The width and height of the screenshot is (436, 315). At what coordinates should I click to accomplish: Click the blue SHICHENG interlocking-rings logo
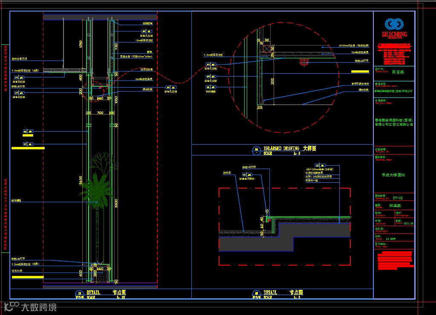pos(394,24)
